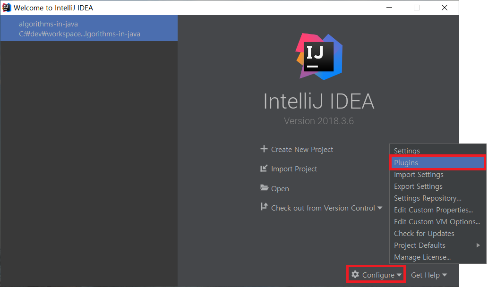Click the IntelliJ IDEA heading text
Image resolution: width=488 pixels, height=287 pixels.
point(319,101)
